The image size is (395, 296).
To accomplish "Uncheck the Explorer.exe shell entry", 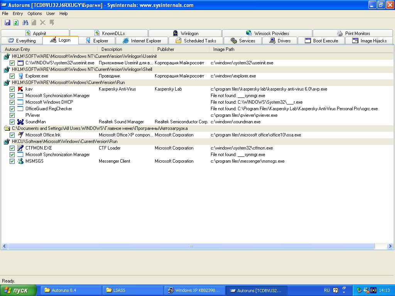I will click(12, 76).
